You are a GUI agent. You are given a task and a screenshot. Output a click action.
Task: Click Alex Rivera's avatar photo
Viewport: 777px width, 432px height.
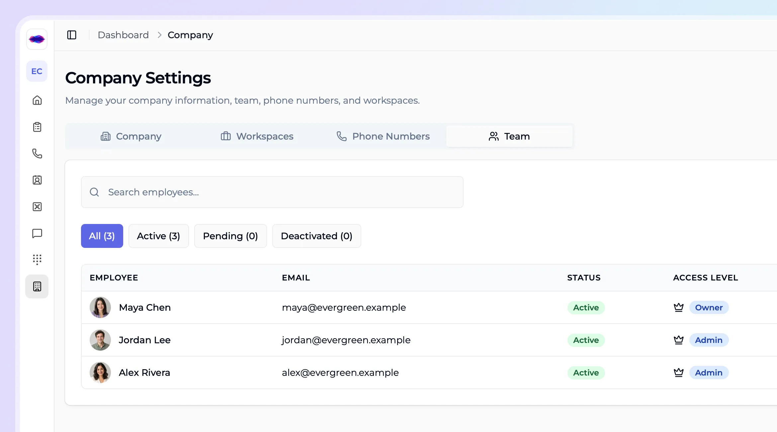[100, 373]
